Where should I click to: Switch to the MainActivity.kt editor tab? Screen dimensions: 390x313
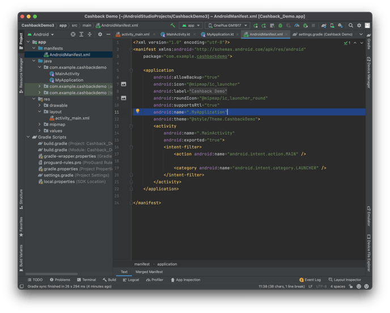[x=177, y=35]
